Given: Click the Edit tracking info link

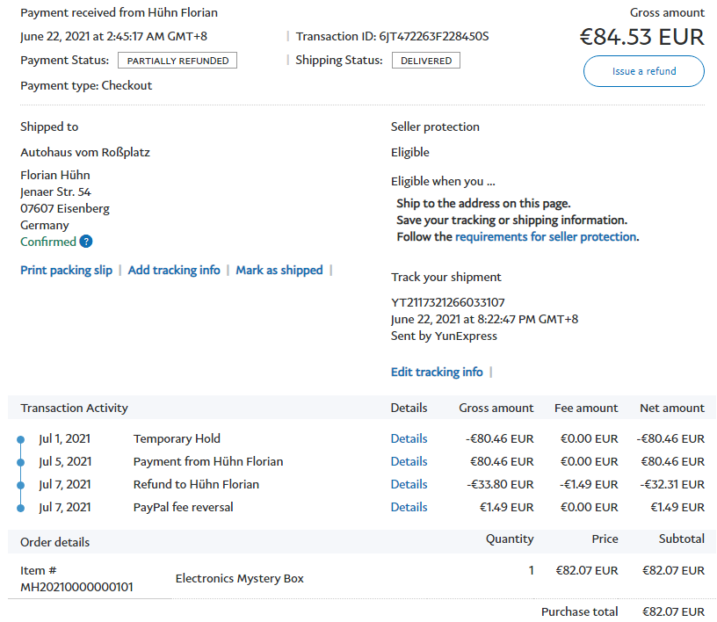Looking at the screenshot, I should pos(437,372).
